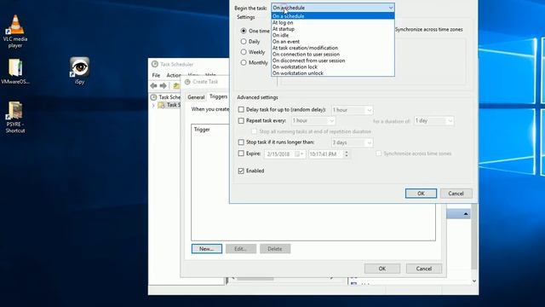This screenshot has height=307, width=545.
Task: Select the Weekly schedule option
Action: (x=244, y=52)
